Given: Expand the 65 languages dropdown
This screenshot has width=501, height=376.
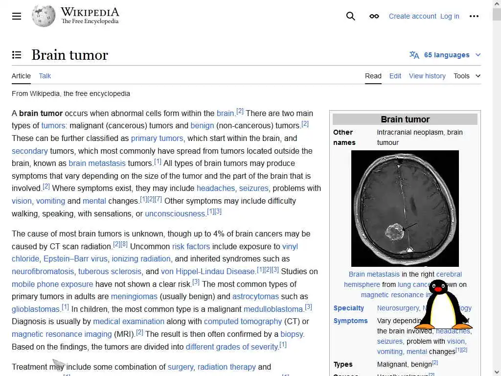Looking at the screenshot, I should tap(445, 55).
